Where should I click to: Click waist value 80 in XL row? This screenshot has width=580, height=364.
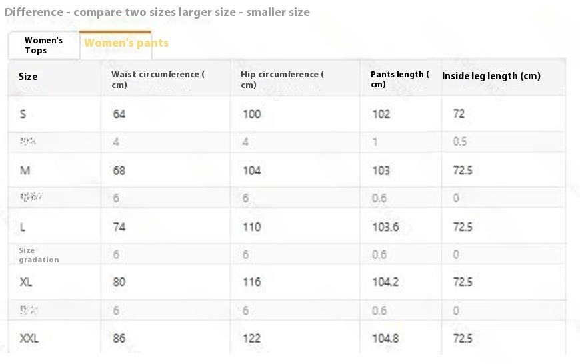coord(119,282)
